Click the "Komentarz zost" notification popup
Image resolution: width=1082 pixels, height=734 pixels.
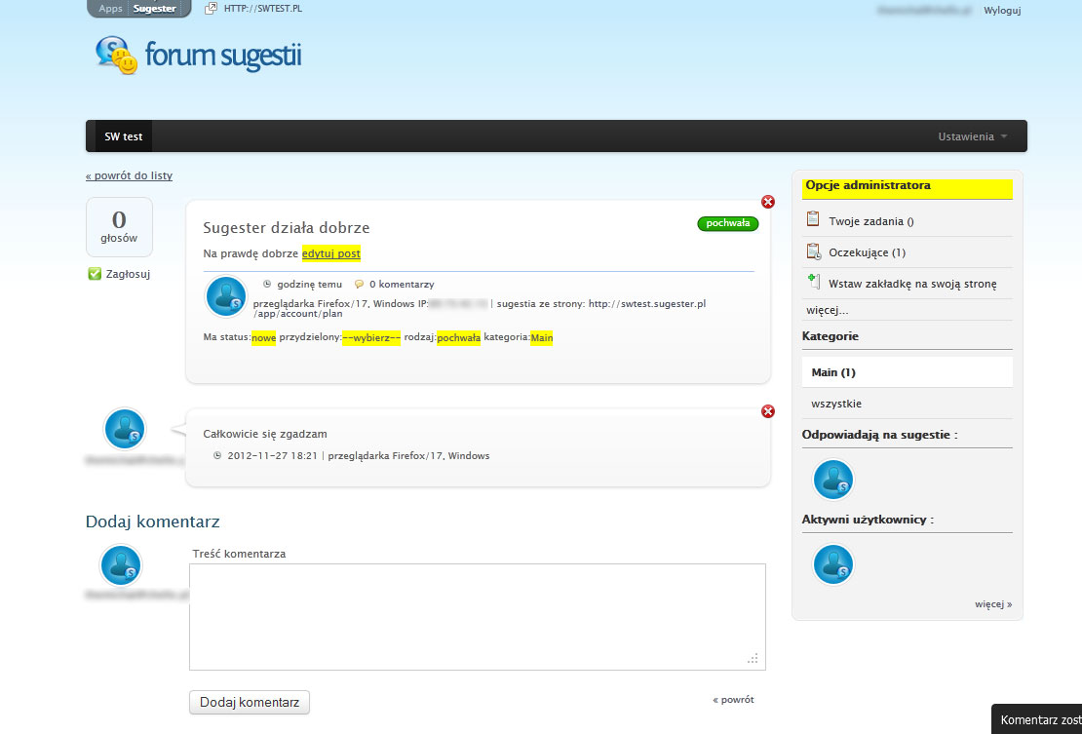tap(1036, 718)
